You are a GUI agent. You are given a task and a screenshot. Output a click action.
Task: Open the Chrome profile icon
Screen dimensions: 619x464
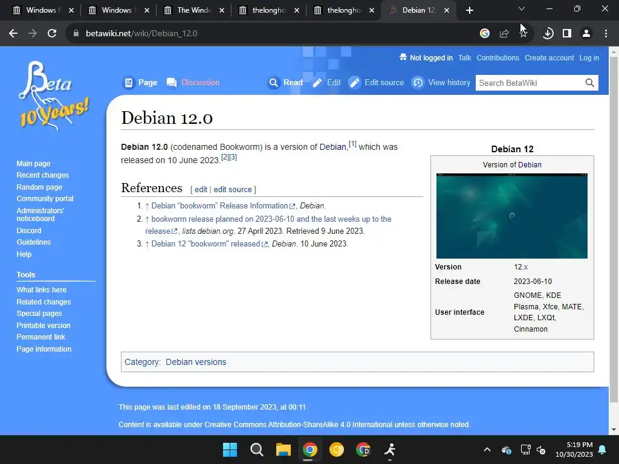coord(586,34)
